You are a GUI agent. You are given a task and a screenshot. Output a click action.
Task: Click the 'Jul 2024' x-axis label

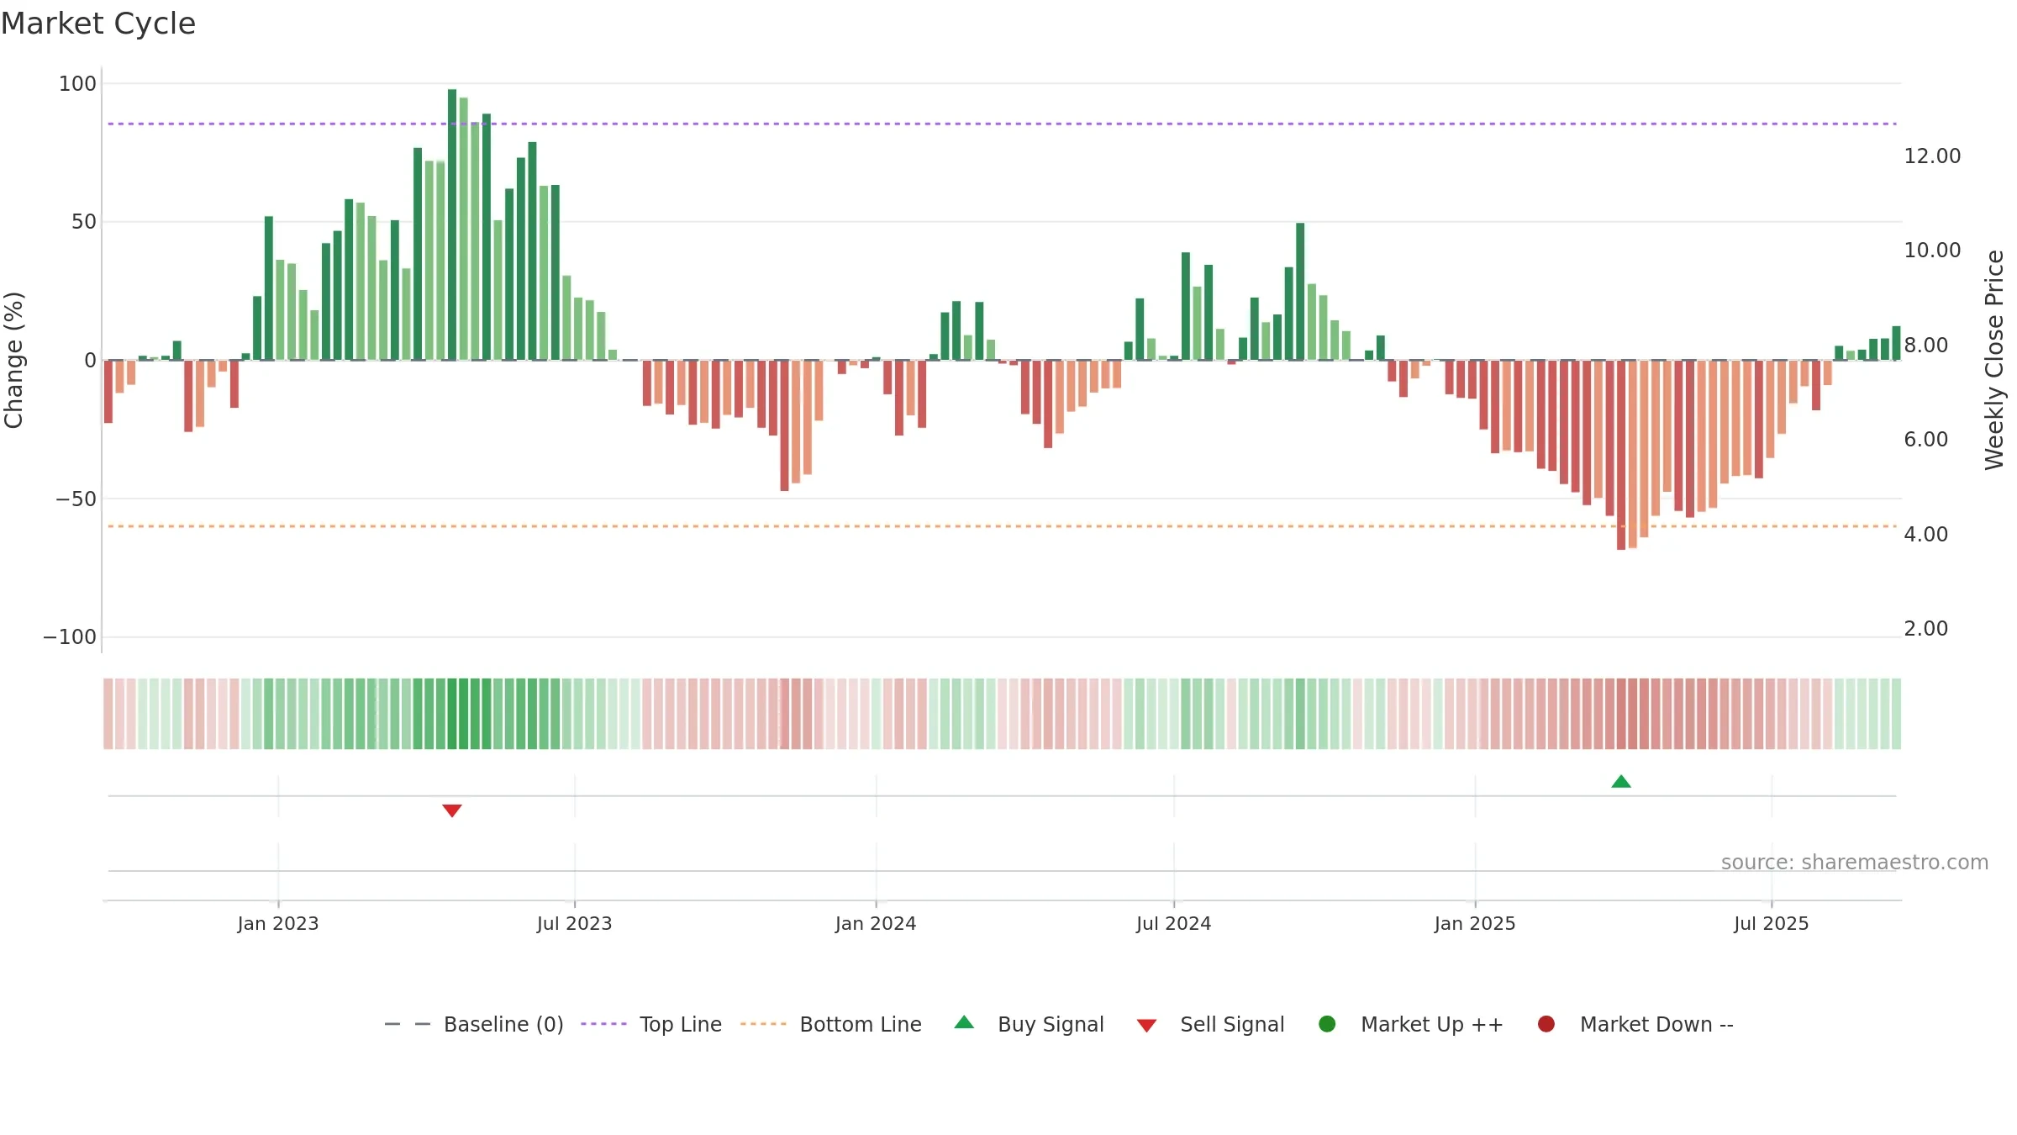pyautogui.click(x=1174, y=923)
